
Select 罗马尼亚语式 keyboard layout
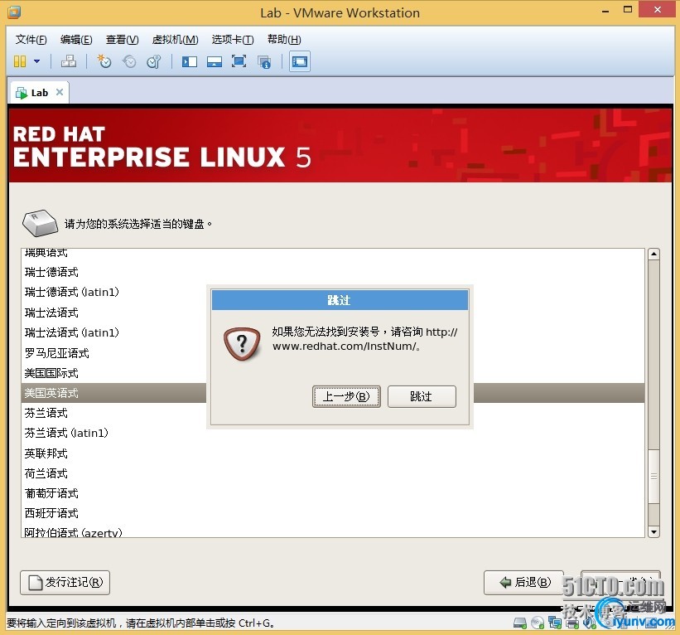tap(333, 353)
